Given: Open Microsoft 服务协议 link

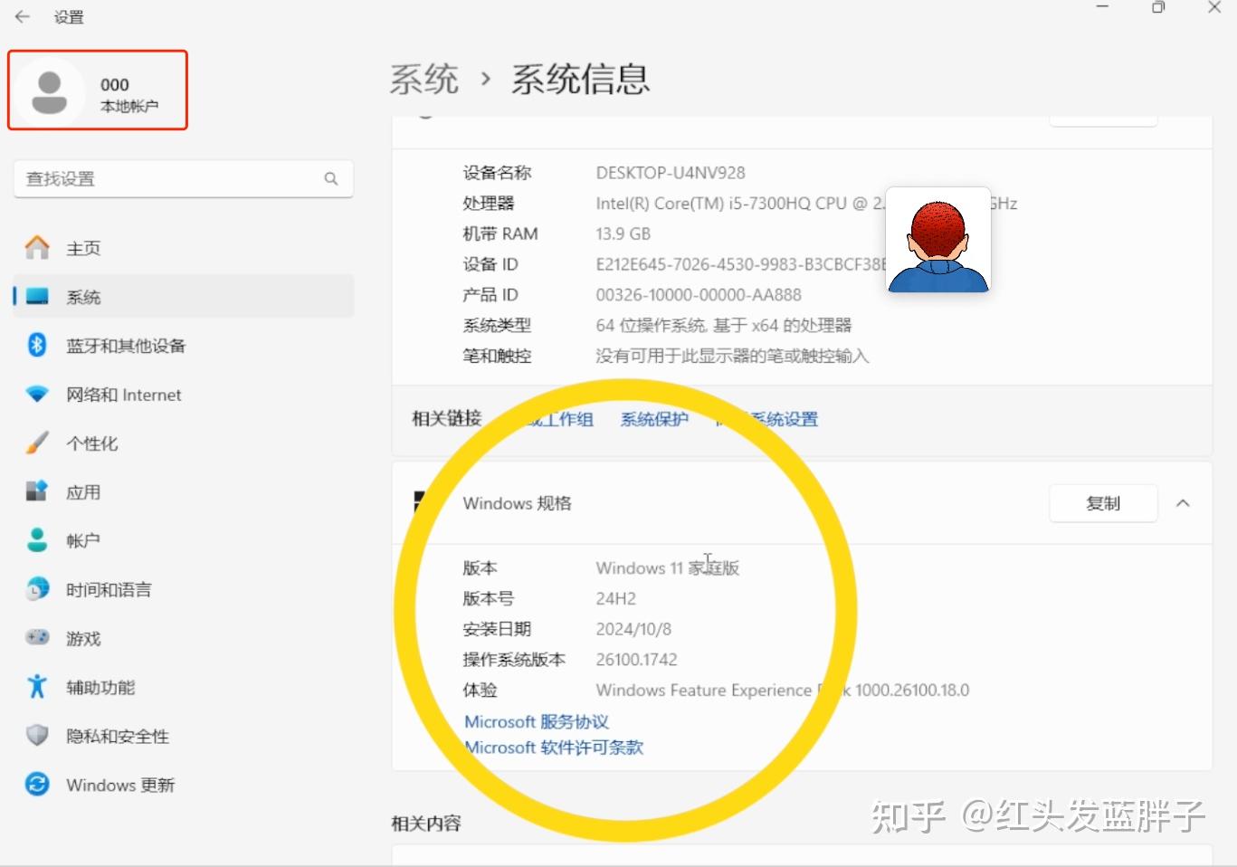Looking at the screenshot, I should click(x=537, y=721).
